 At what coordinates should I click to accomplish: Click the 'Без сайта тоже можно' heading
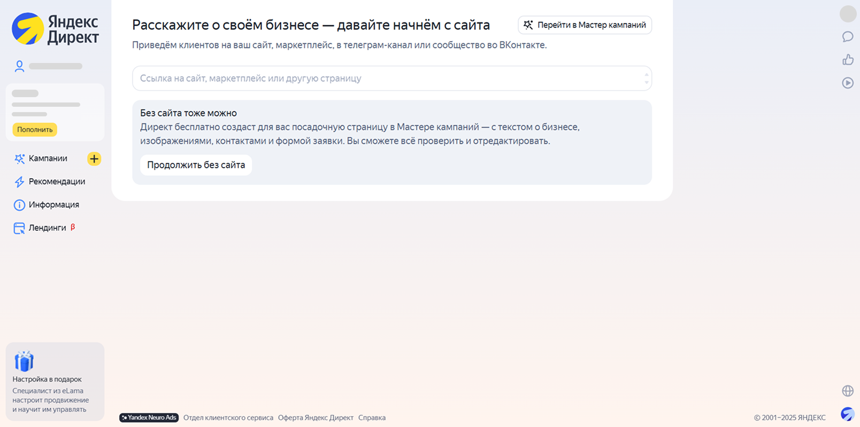188,113
